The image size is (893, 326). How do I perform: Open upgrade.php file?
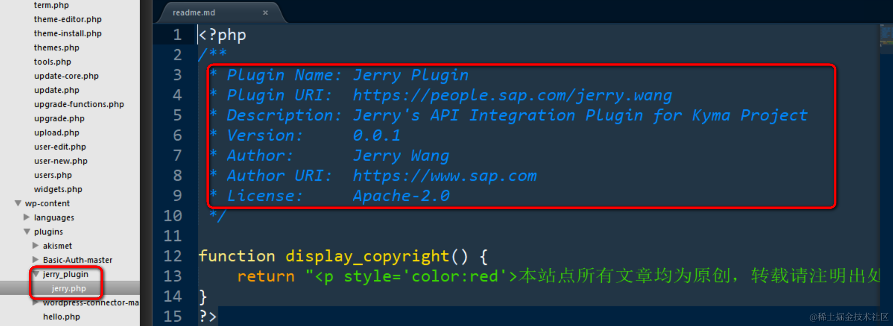pyautogui.click(x=59, y=118)
